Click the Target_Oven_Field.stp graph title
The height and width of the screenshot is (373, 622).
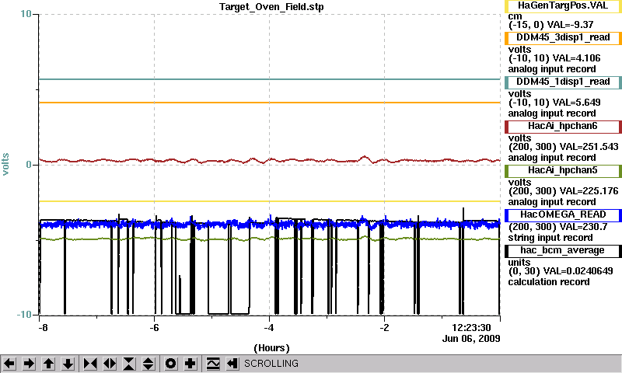(271, 7)
